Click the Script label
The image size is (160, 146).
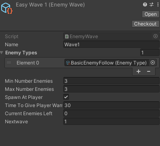[12, 36]
